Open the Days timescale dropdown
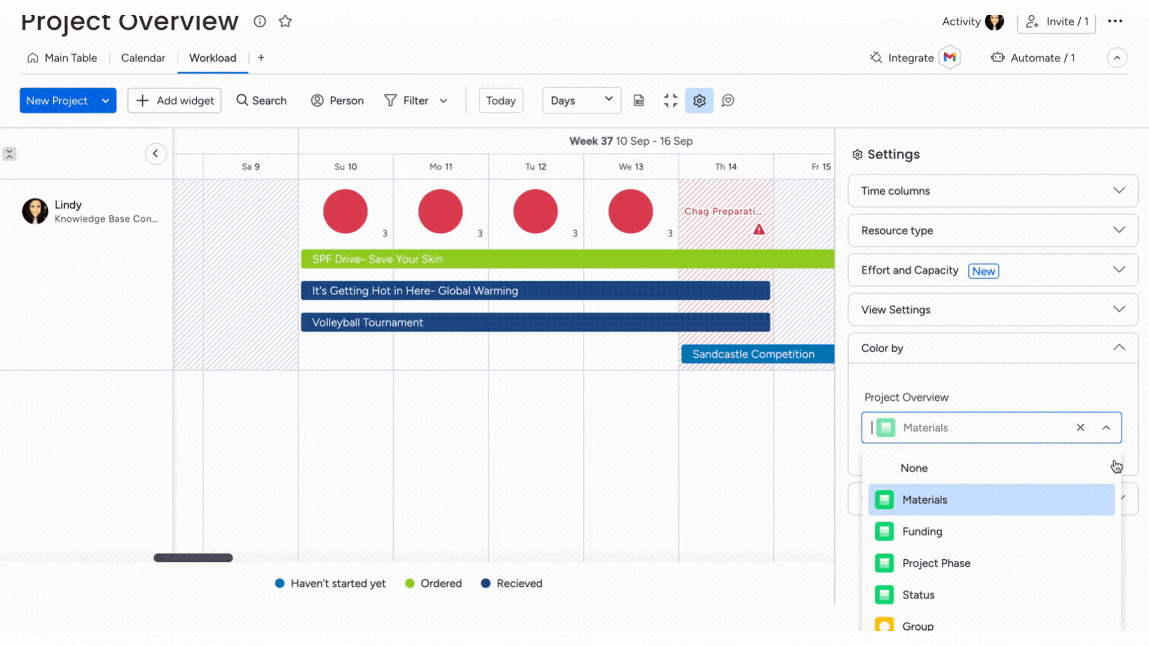Image resolution: width=1149 pixels, height=646 pixels. point(581,100)
